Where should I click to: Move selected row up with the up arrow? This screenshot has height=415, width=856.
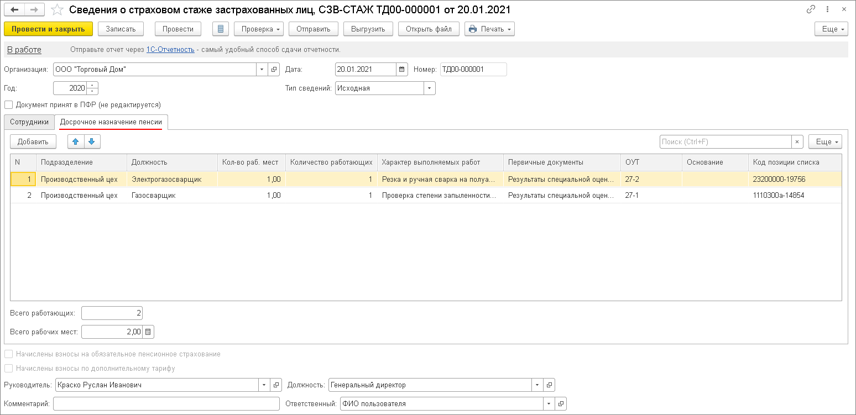[76, 141]
